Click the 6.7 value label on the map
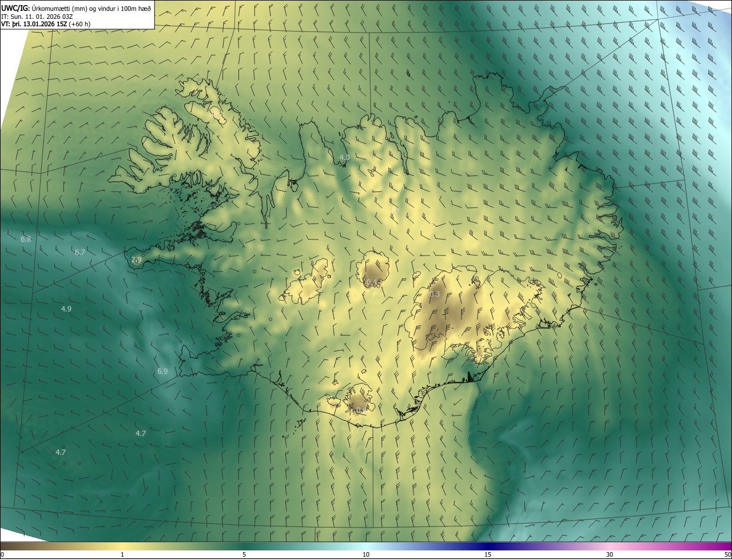This screenshot has height=559, width=732. [79, 252]
